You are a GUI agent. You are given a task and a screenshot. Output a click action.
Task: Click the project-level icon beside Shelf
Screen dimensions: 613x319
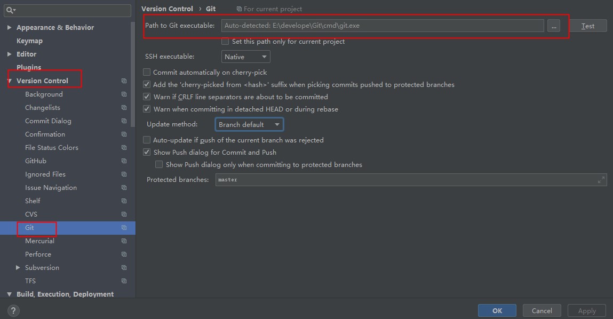[x=124, y=201]
